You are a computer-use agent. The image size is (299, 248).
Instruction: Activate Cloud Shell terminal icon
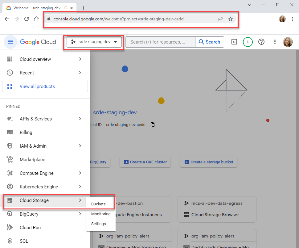pyautogui.click(x=234, y=42)
